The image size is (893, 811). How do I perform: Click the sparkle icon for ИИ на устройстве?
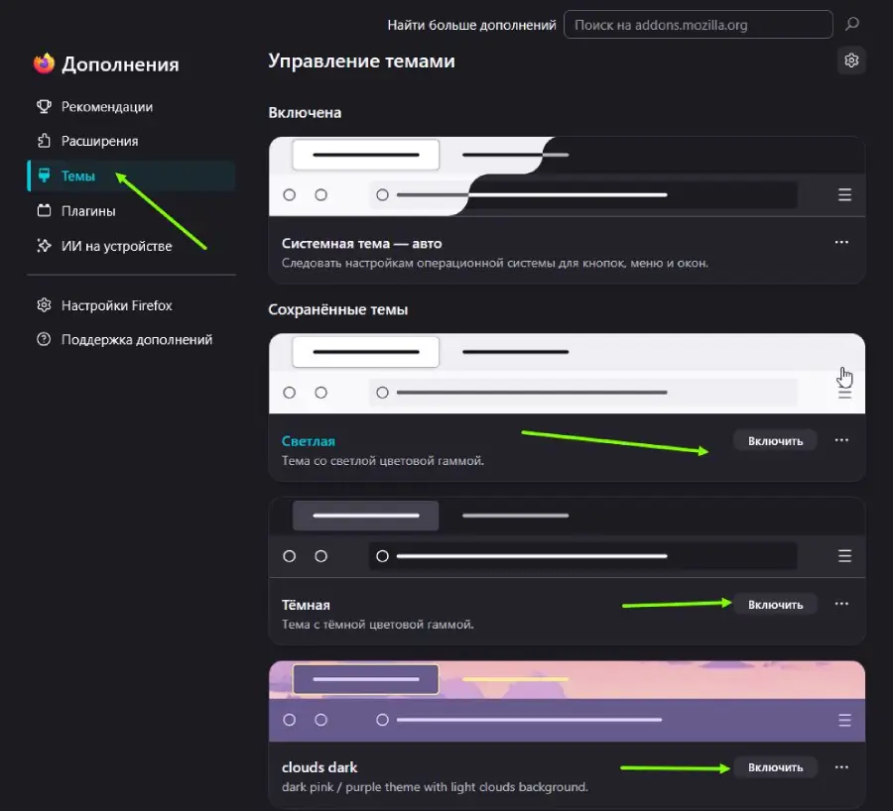click(x=44, y=245)
